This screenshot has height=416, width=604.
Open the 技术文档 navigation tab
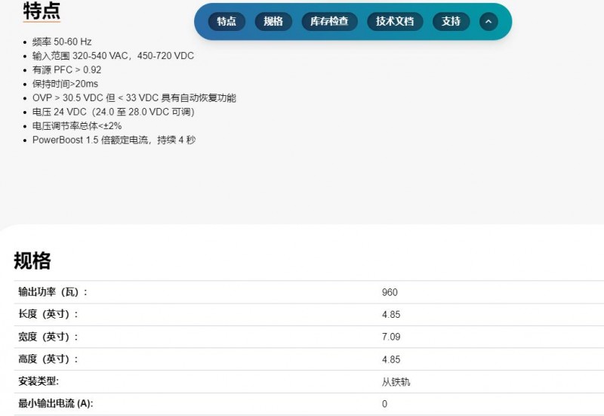click(395, 21)
